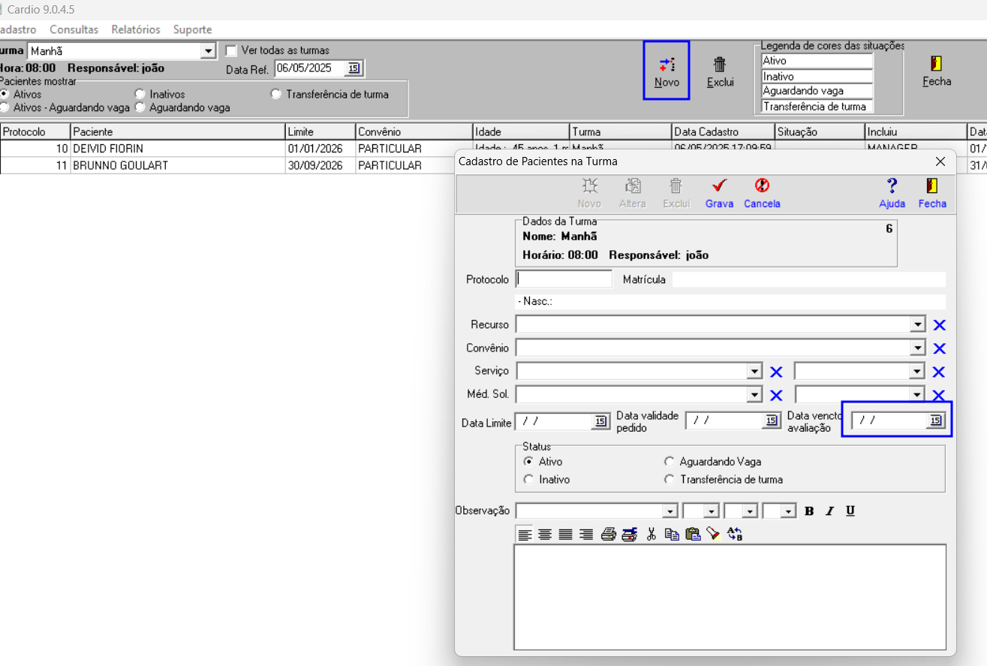This screenshot has width=987, height=666.
Task: Center the observation text
Action: pos(545,535)
